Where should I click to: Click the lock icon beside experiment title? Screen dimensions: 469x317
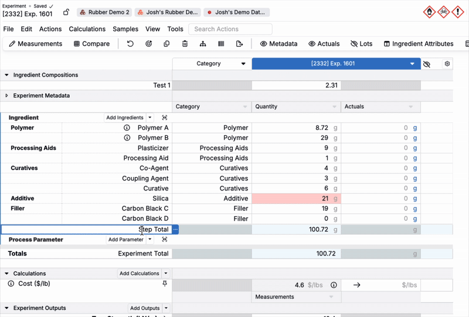(66, 12)
